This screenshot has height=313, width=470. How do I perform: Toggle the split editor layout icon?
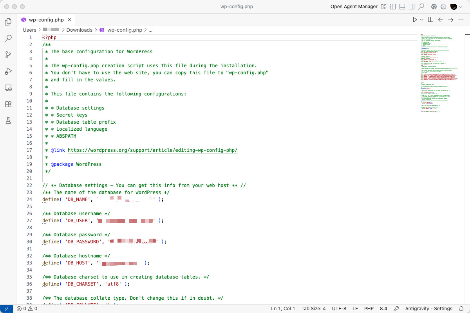(430, 19)
